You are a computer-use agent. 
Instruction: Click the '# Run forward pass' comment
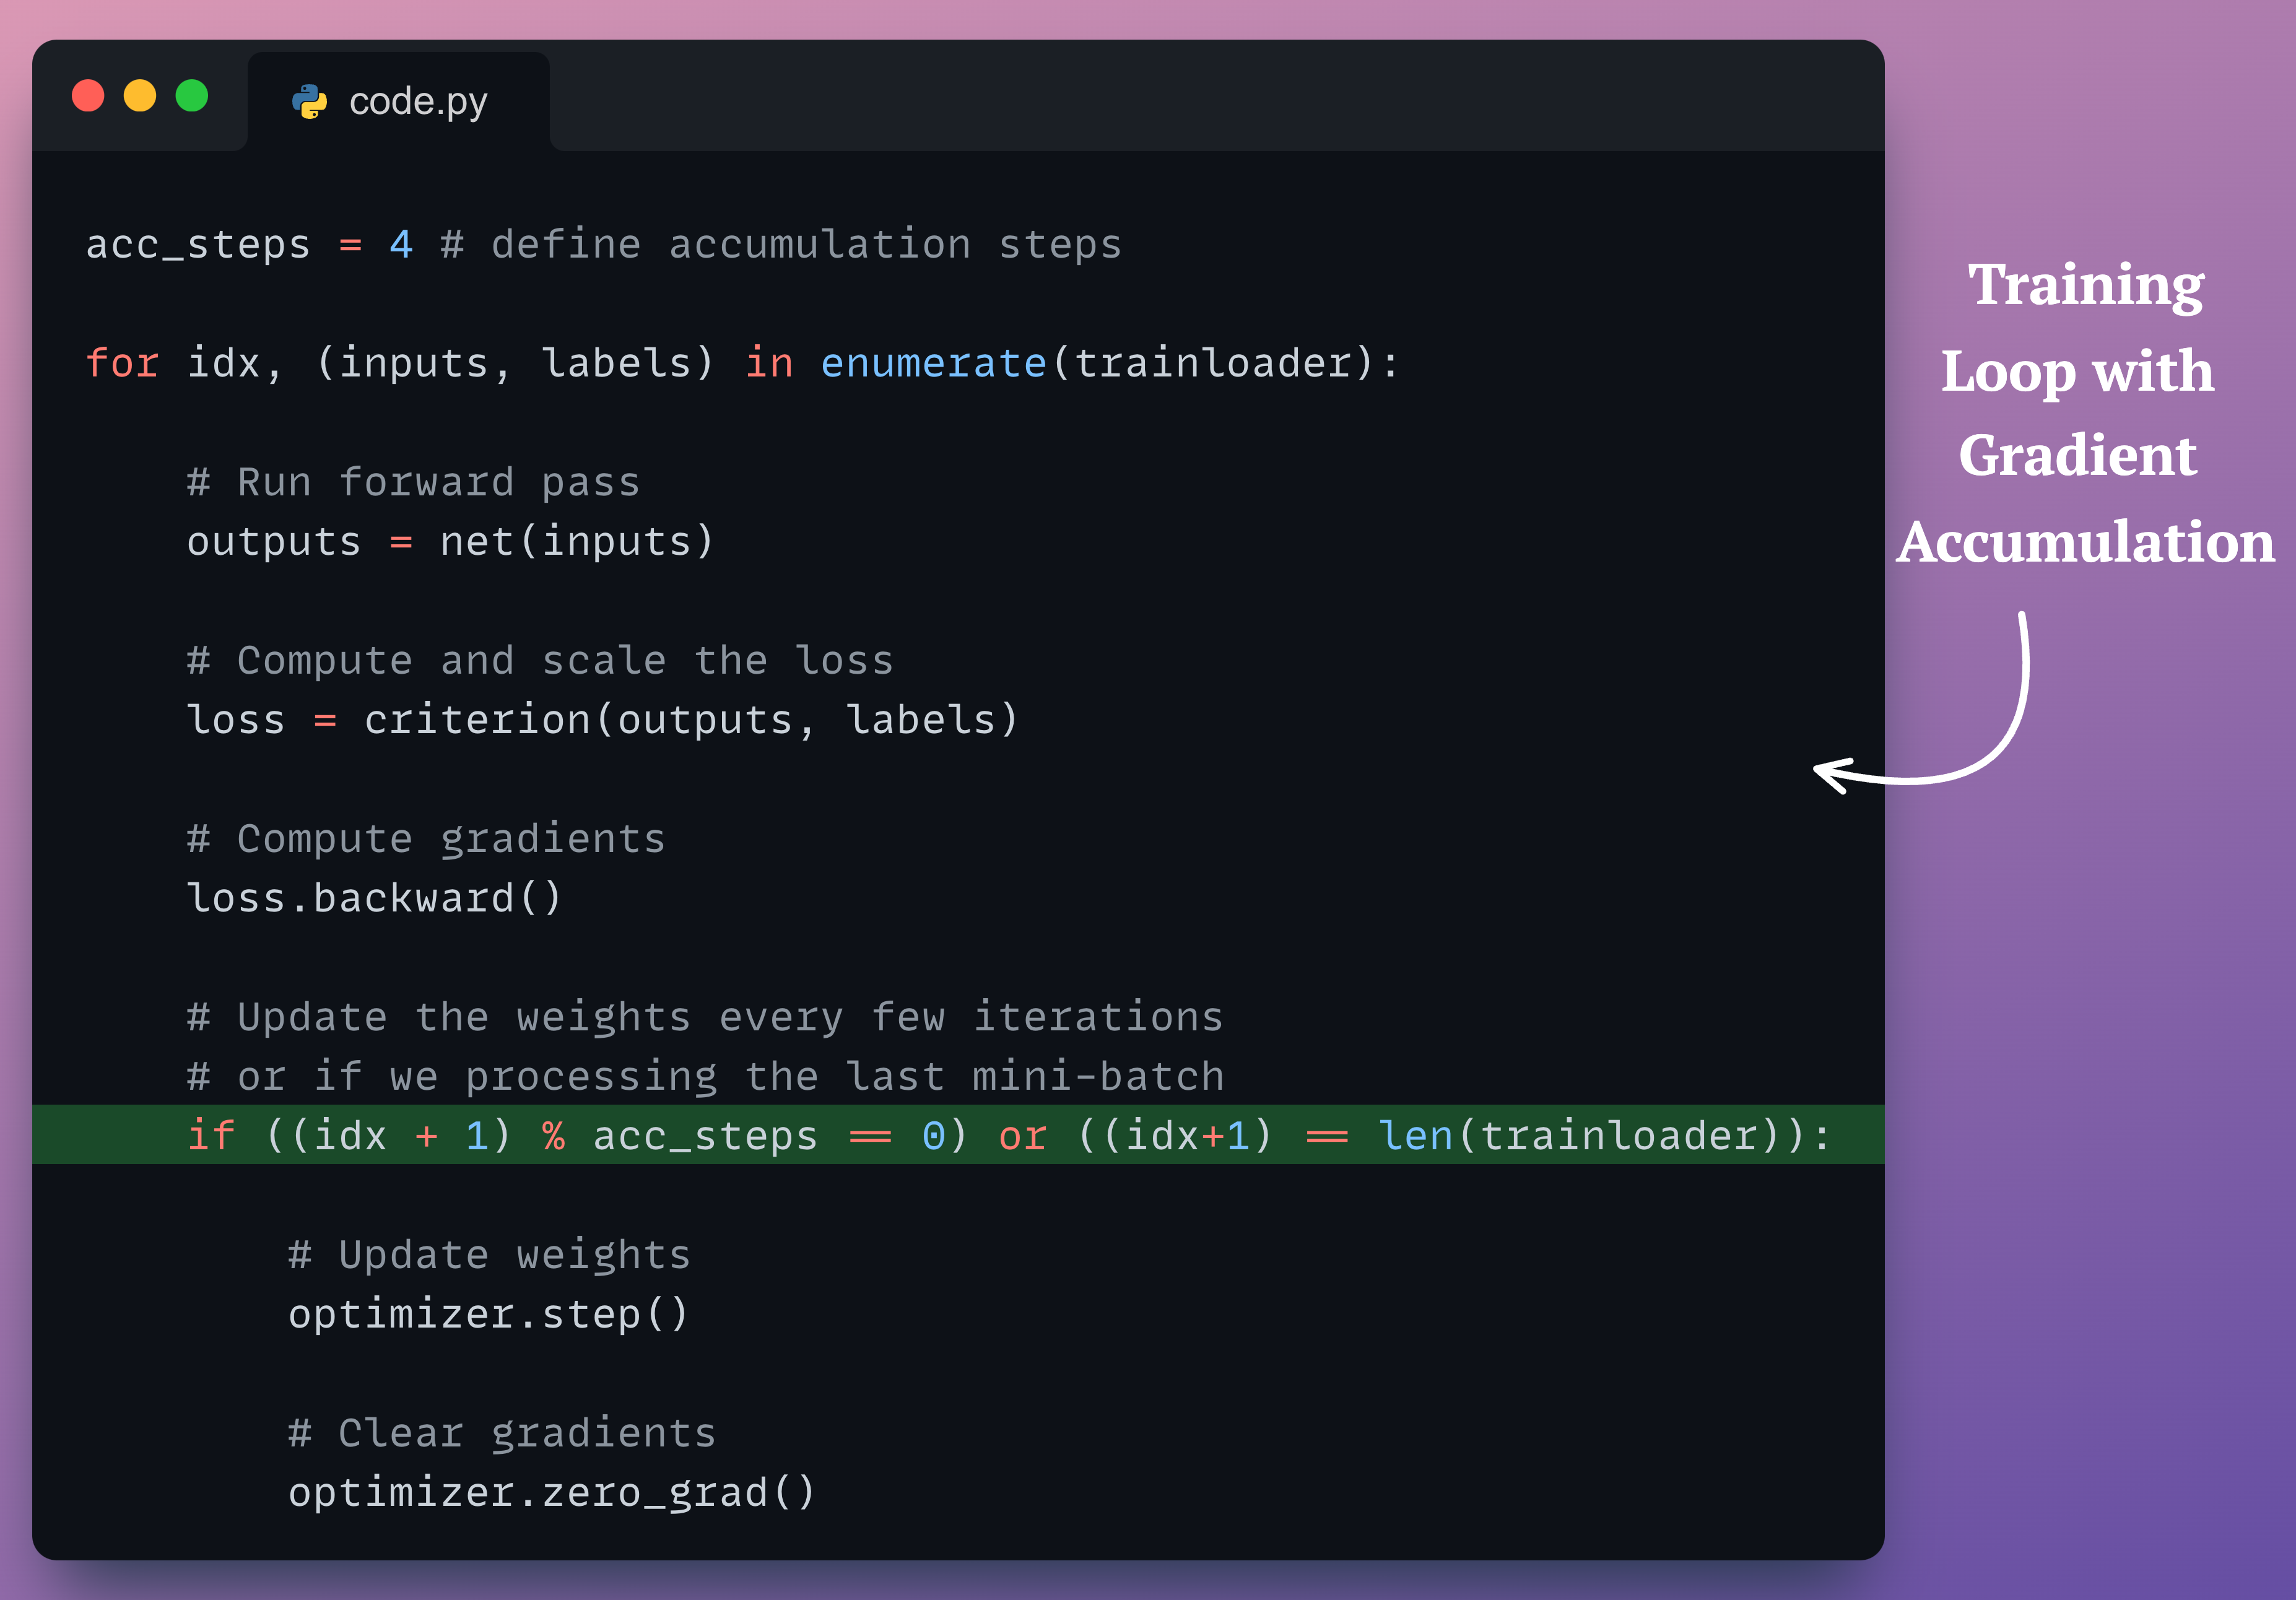[413, 482]
